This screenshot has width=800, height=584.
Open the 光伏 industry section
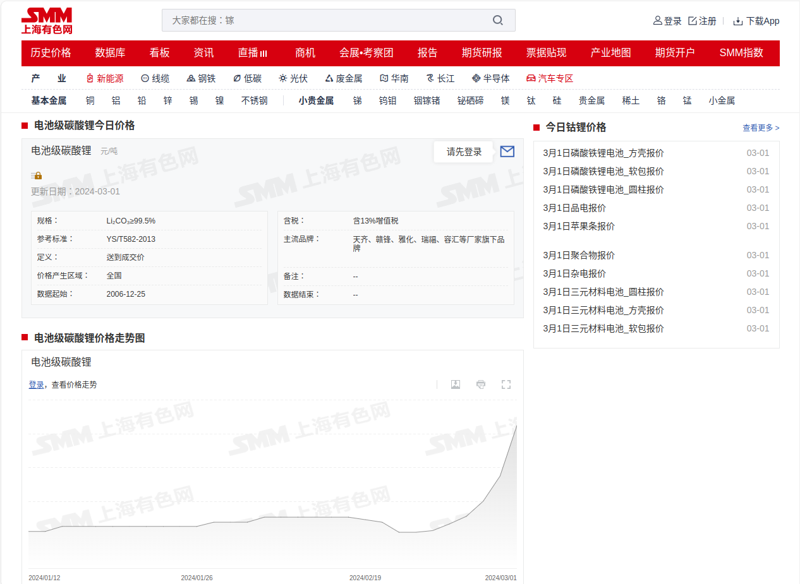(293, 78)
